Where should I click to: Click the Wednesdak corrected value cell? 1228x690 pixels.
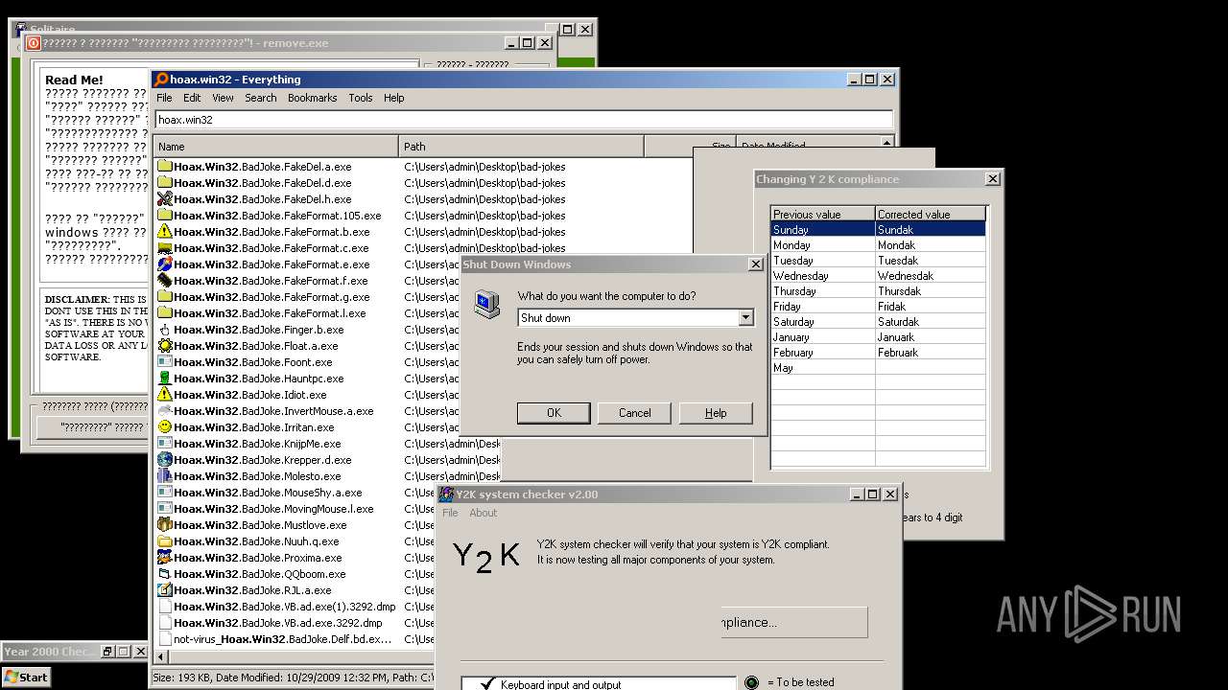pos(930,276)
